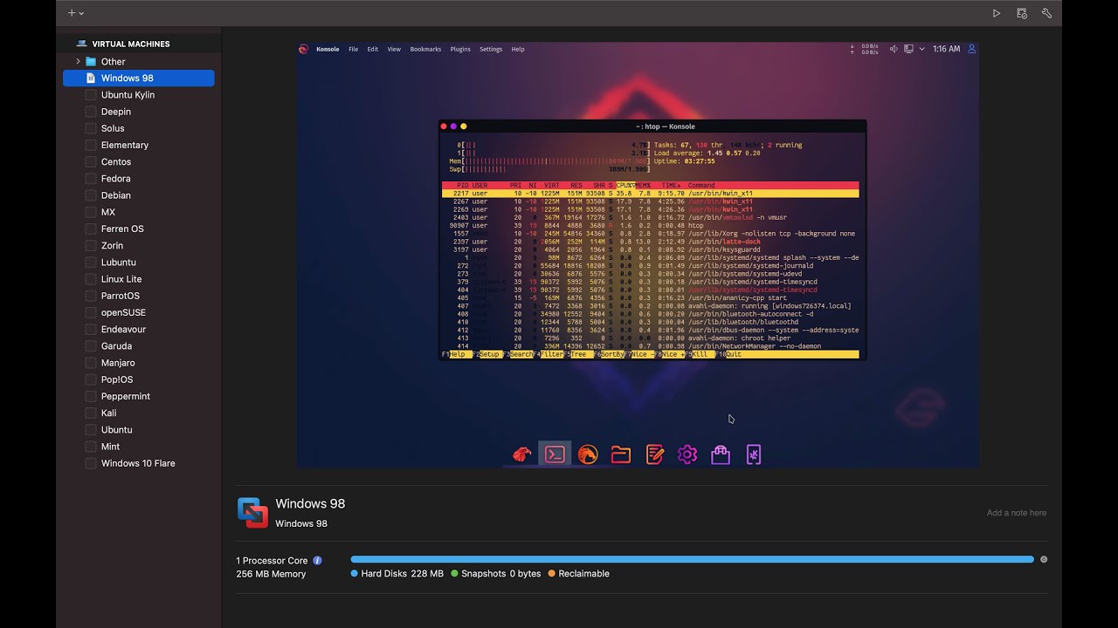Open the add virtual machine plus menu
Viewport: 1118px width, 628px height.
point(76,13)
